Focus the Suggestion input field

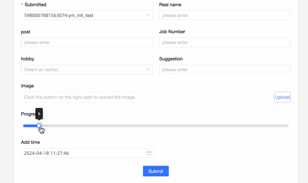tap(224, 70)
